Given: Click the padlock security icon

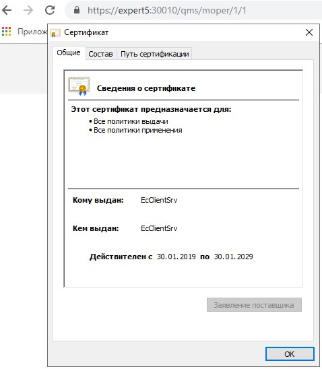Looking at the screenshot, I should tap(77, 10).
